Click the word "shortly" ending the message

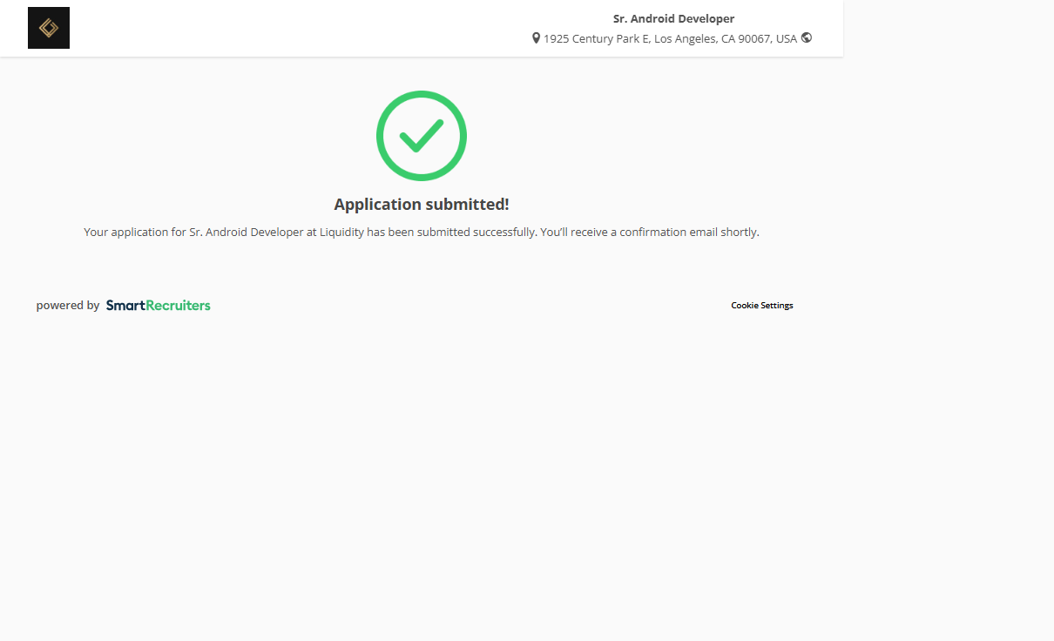[739, 233]
